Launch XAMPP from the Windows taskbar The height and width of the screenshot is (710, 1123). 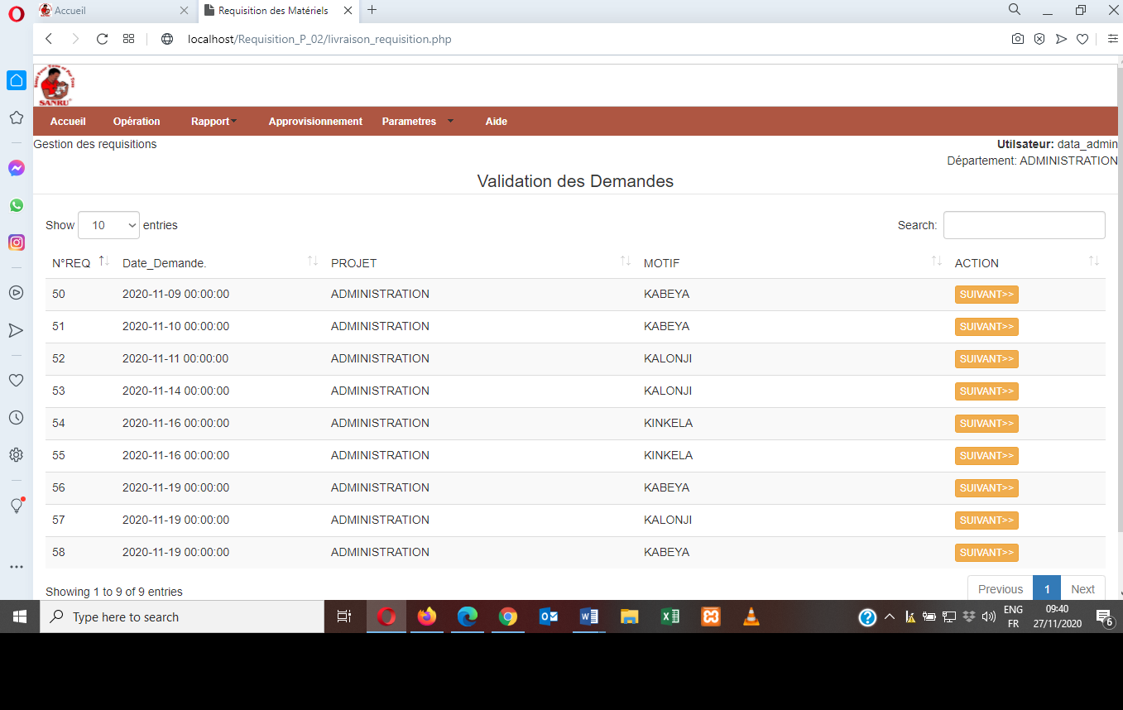click(x=710, y=616)
